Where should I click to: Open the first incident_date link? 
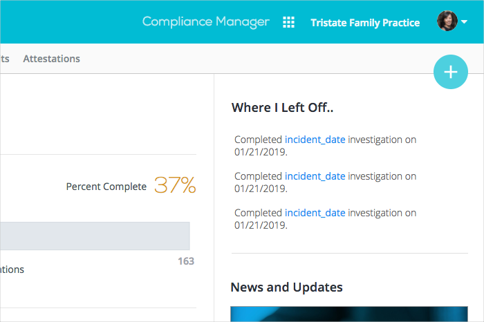tap(315, 140)
